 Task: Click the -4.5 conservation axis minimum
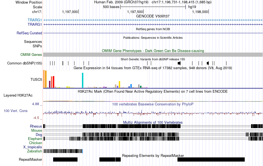[36, 118]
